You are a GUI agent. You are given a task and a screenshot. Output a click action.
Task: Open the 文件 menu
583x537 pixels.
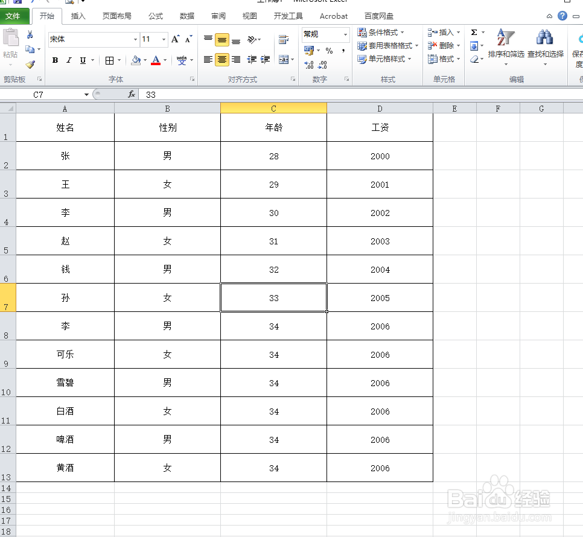pos(14,16)
